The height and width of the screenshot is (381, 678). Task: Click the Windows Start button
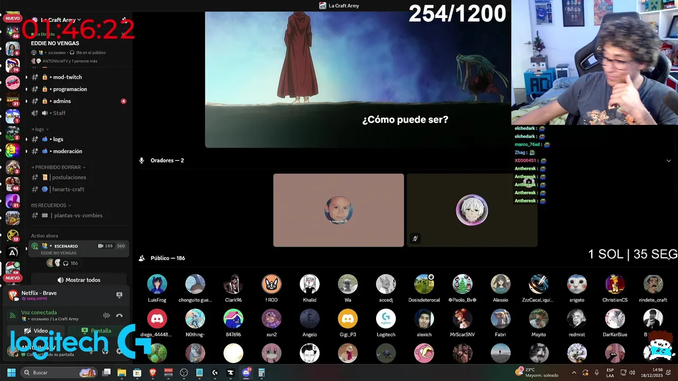pyautogui.click(x=11, y=373)
